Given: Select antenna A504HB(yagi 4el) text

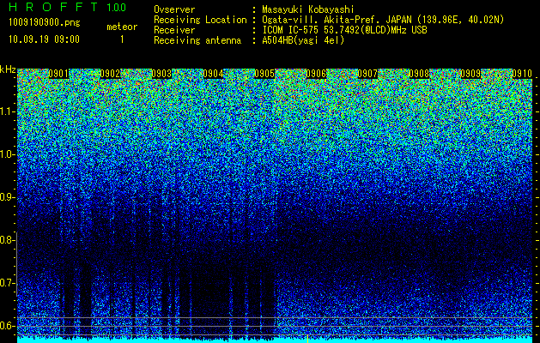Looking at the screenshot, I should (303, 40).
